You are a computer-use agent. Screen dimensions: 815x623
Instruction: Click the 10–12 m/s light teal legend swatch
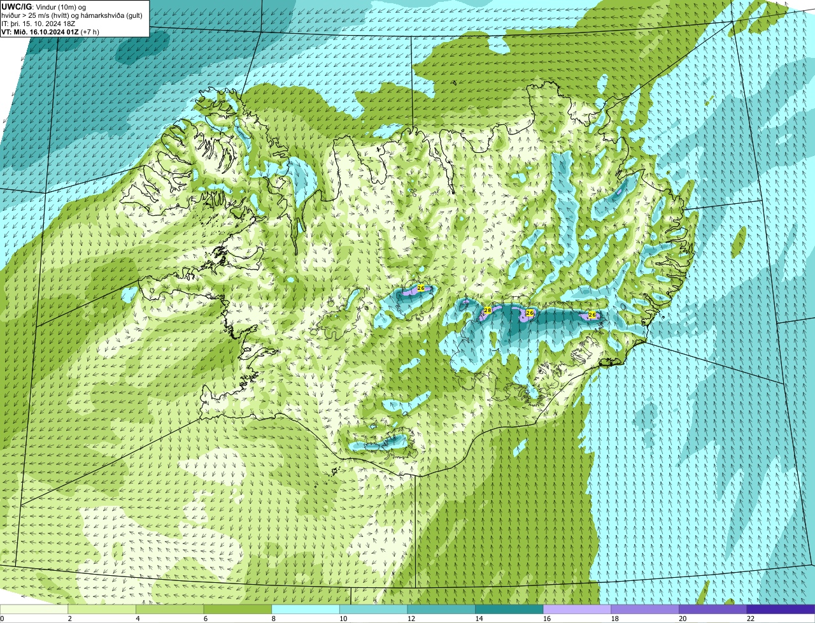(x=373, y=609)
